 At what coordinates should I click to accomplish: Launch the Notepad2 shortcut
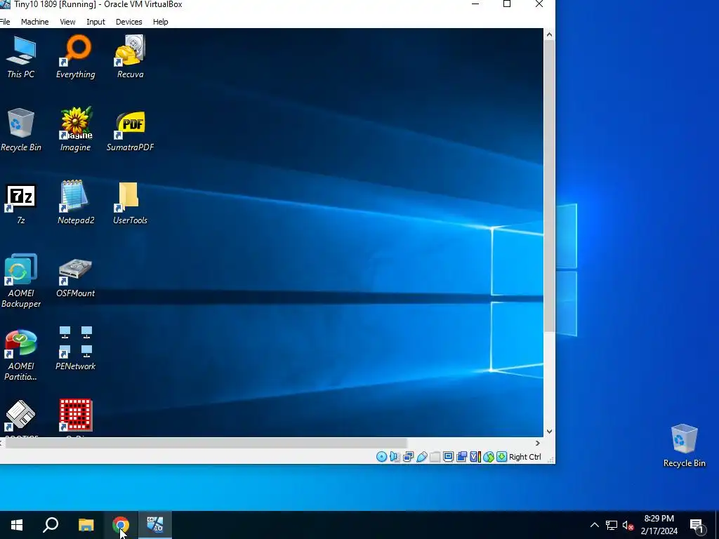coord(76,203)
